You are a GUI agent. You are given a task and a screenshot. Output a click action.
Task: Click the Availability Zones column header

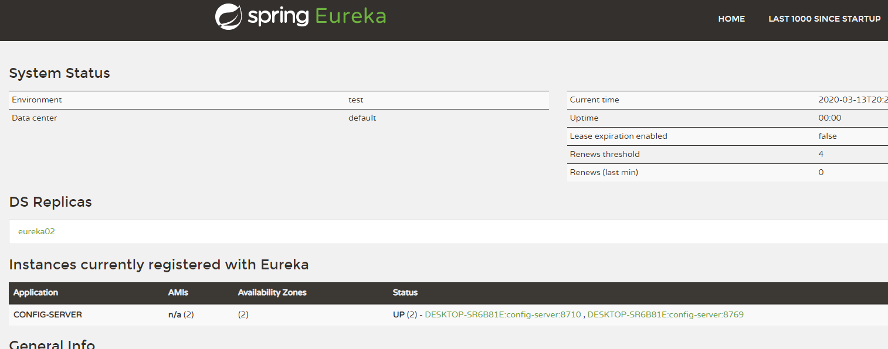pos(272,292)
